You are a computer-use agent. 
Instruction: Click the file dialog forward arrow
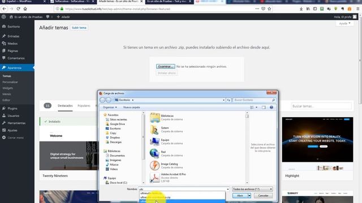click(x=108, y=100)
